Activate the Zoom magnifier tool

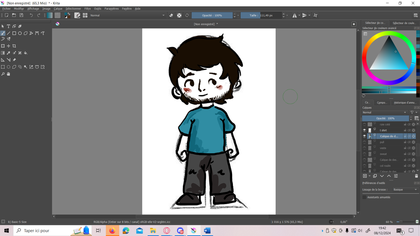click(3, 74)
